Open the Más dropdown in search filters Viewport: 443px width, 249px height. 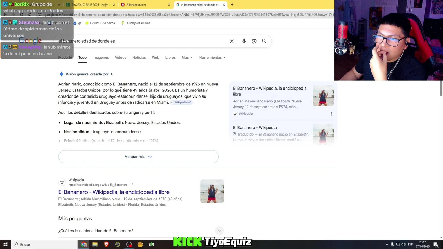pos(187,58)
